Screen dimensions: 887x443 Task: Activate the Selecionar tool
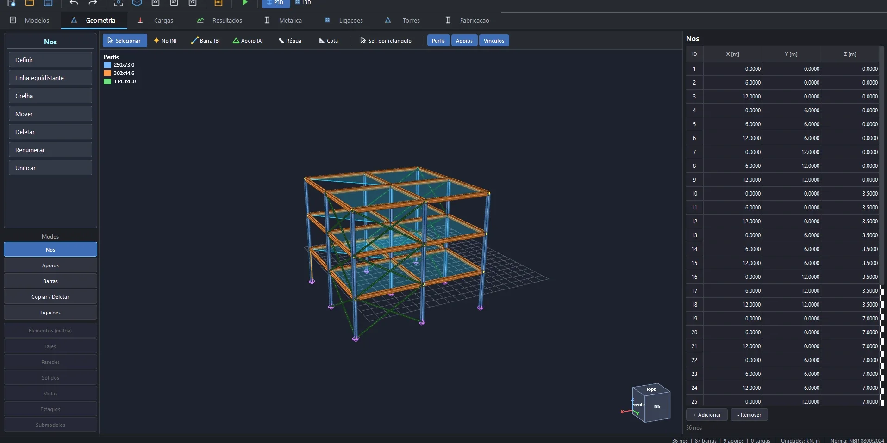coord(125,41)
